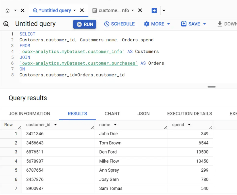Viewport: 237px width, 195px height.
Task: Expand the new tab options arrow
Action: click(x=164, y=11)
